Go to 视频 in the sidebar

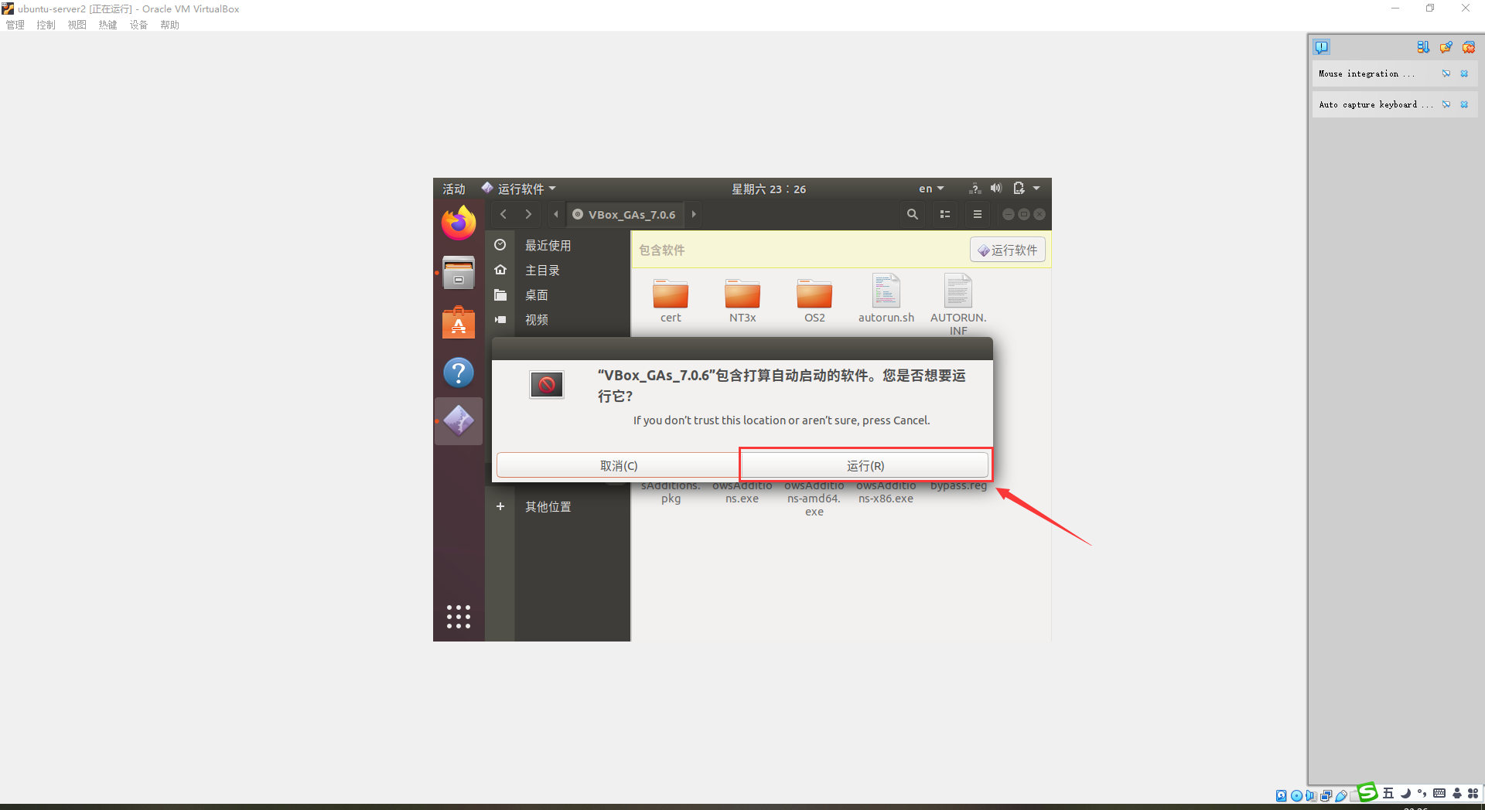coord(537,319)
